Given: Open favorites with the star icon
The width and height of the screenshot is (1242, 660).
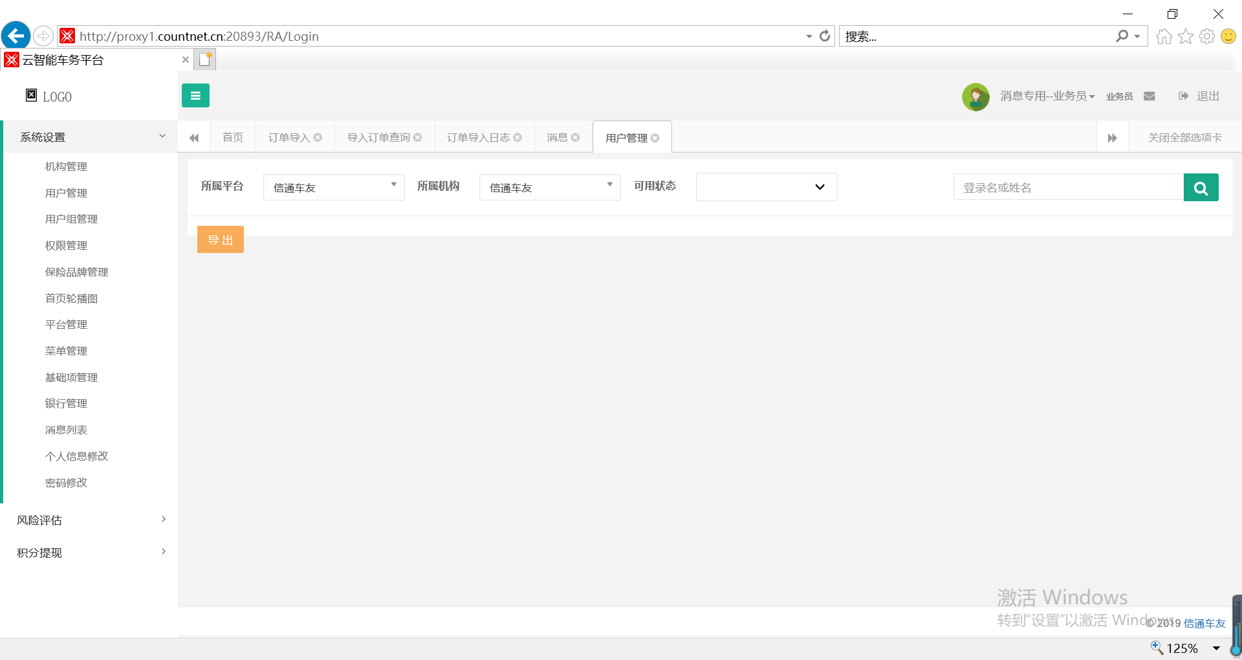Looking at the screenshot, I should pos(1186,36).
